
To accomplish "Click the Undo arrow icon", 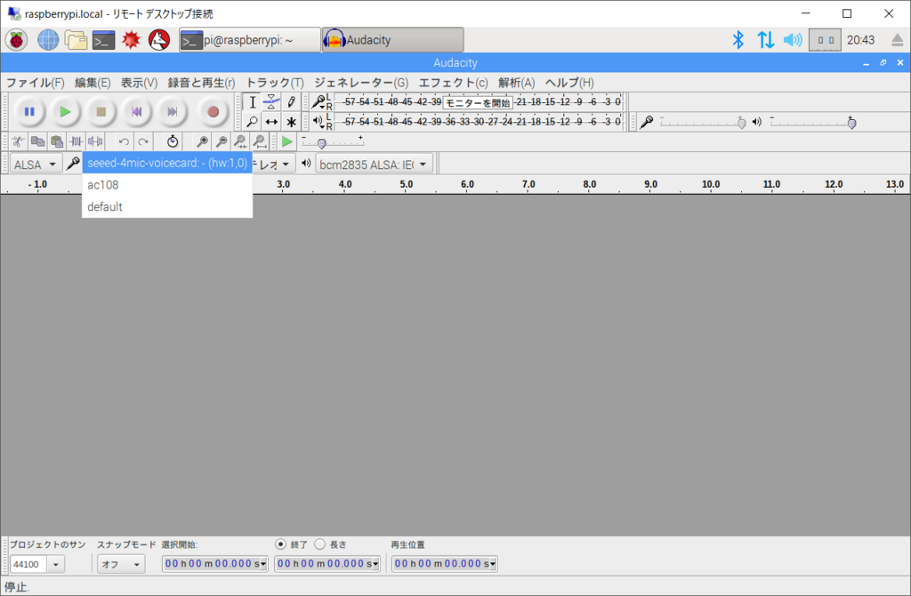I will point(124,141).
